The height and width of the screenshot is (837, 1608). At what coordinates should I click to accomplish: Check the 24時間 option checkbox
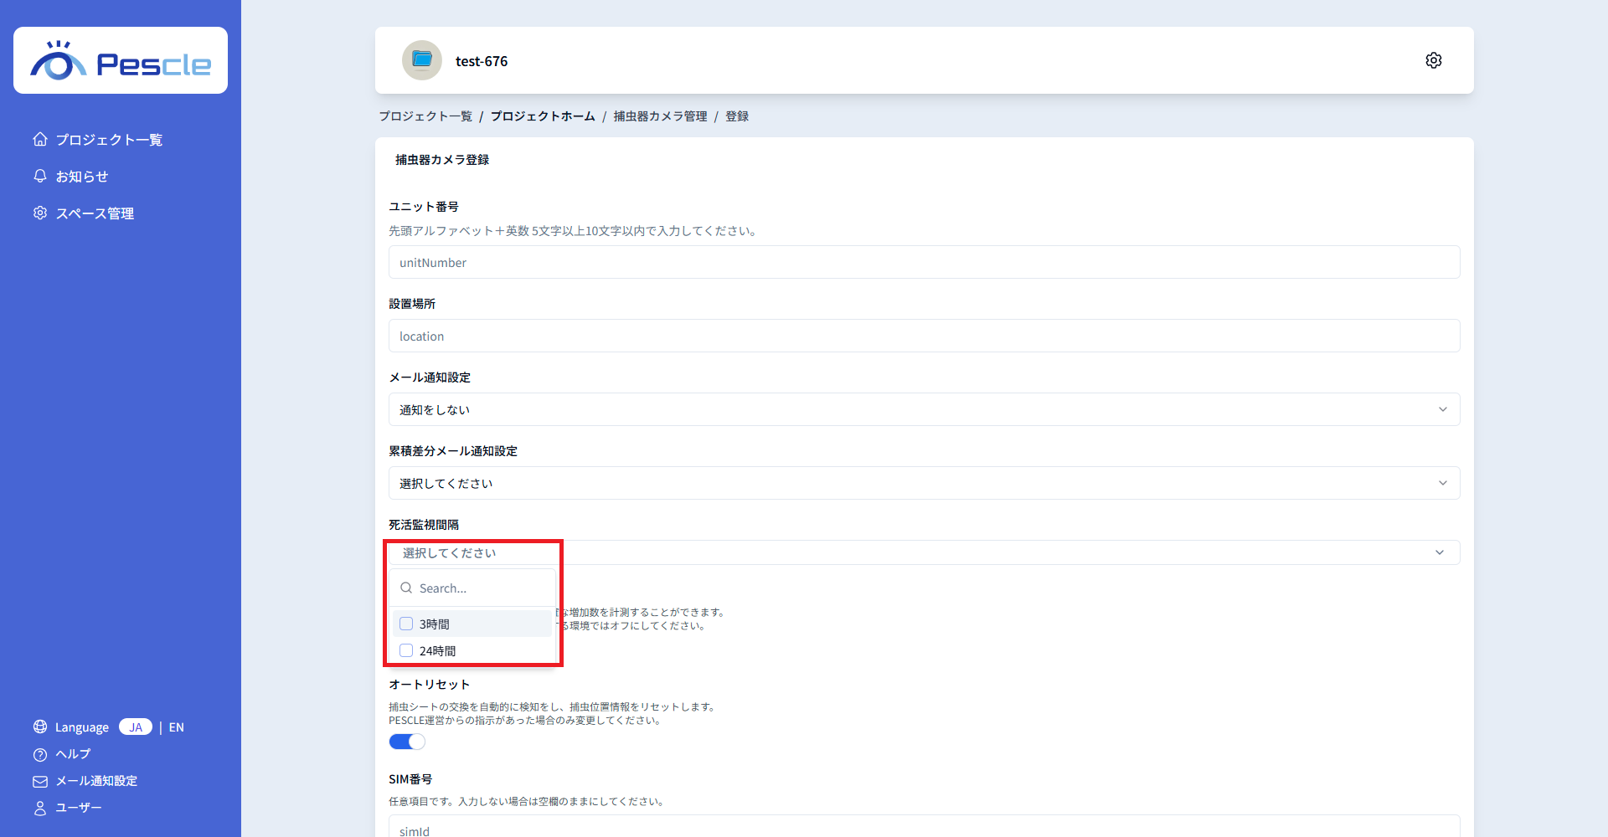406,650
